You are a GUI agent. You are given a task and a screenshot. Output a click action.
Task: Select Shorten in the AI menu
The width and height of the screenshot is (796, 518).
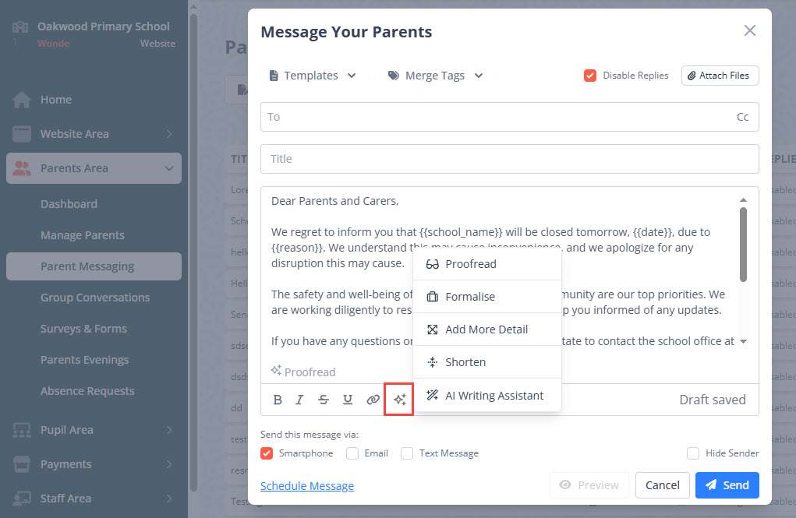[465, 362]
